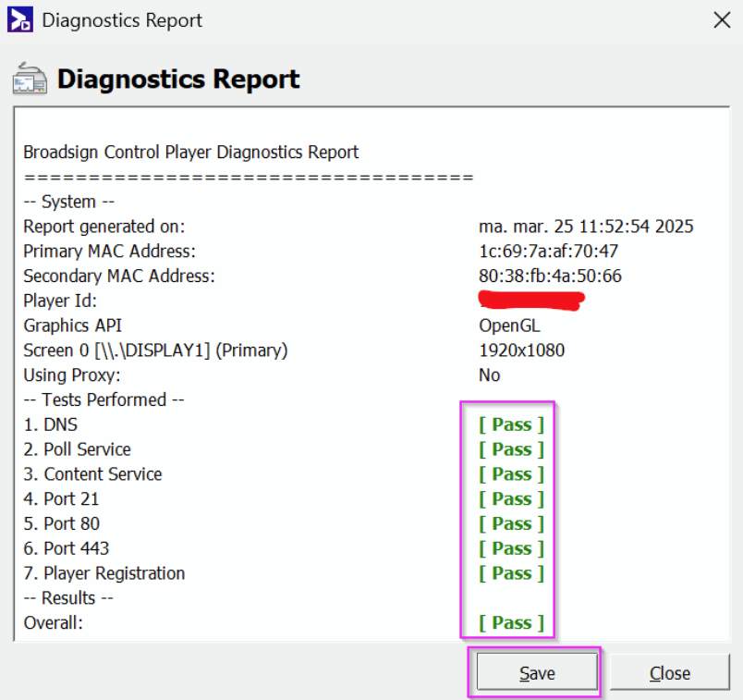Click the Overall Pass result

pos(511,622)
